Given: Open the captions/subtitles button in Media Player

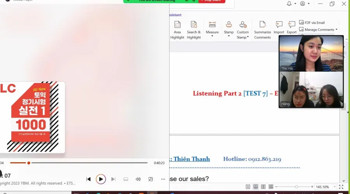Looking at the screenshot, I should [x=126, y=179].
